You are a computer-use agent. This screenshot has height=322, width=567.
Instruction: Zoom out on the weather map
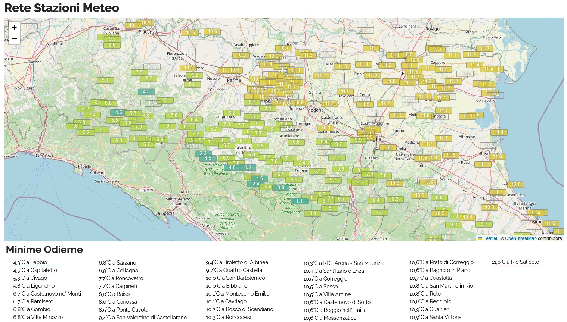[14, 39]
